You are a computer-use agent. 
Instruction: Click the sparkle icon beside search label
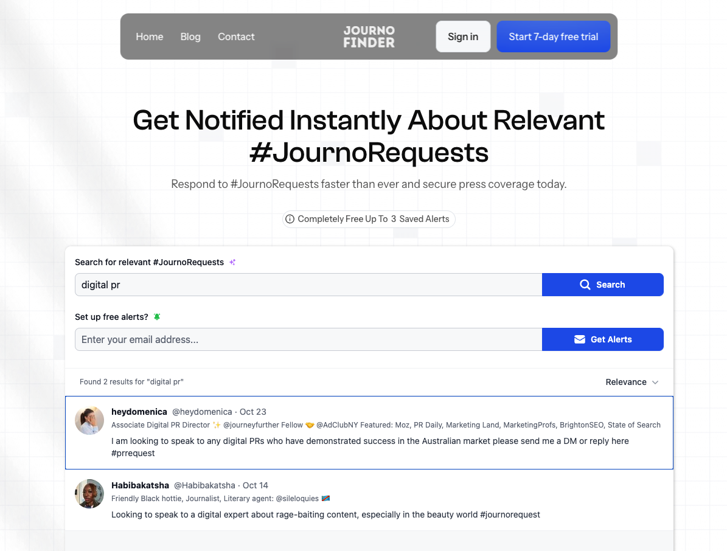click(x=232, y=262)
